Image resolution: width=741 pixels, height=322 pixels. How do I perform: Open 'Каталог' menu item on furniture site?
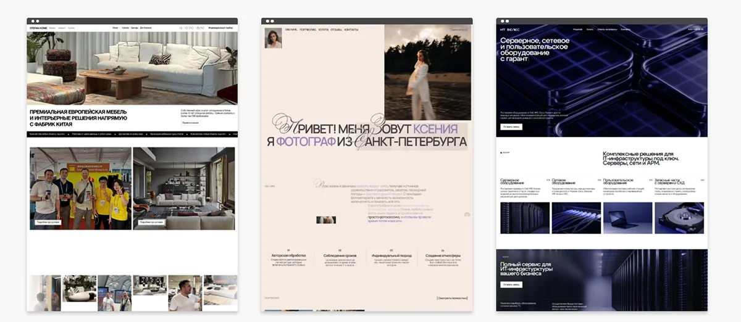[125, 28]
